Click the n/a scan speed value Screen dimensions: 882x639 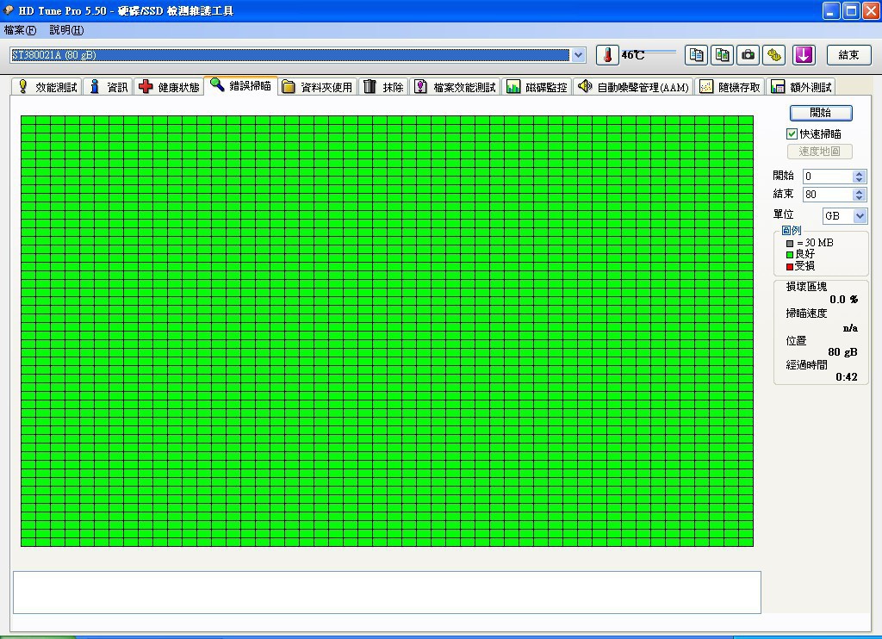click(850, 328)
